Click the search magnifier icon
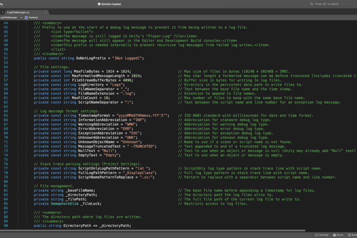This screenshot has height=238, width=357. 311,4
